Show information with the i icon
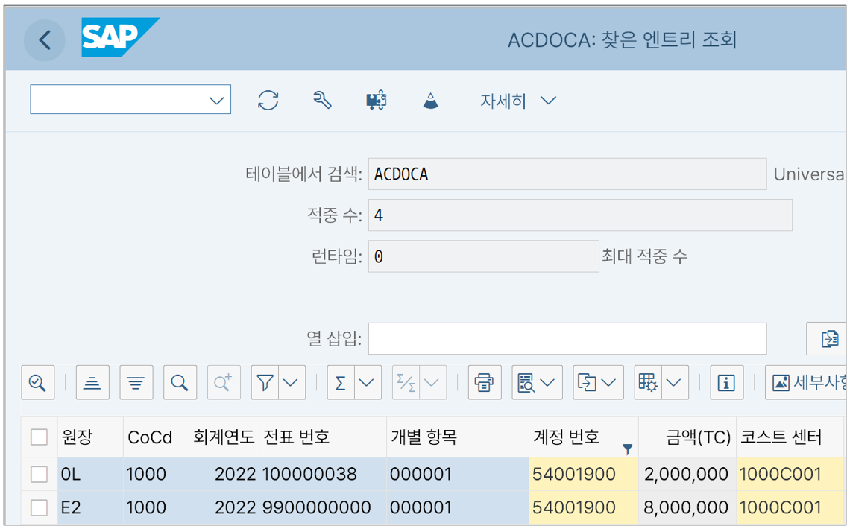 point(726,382)
